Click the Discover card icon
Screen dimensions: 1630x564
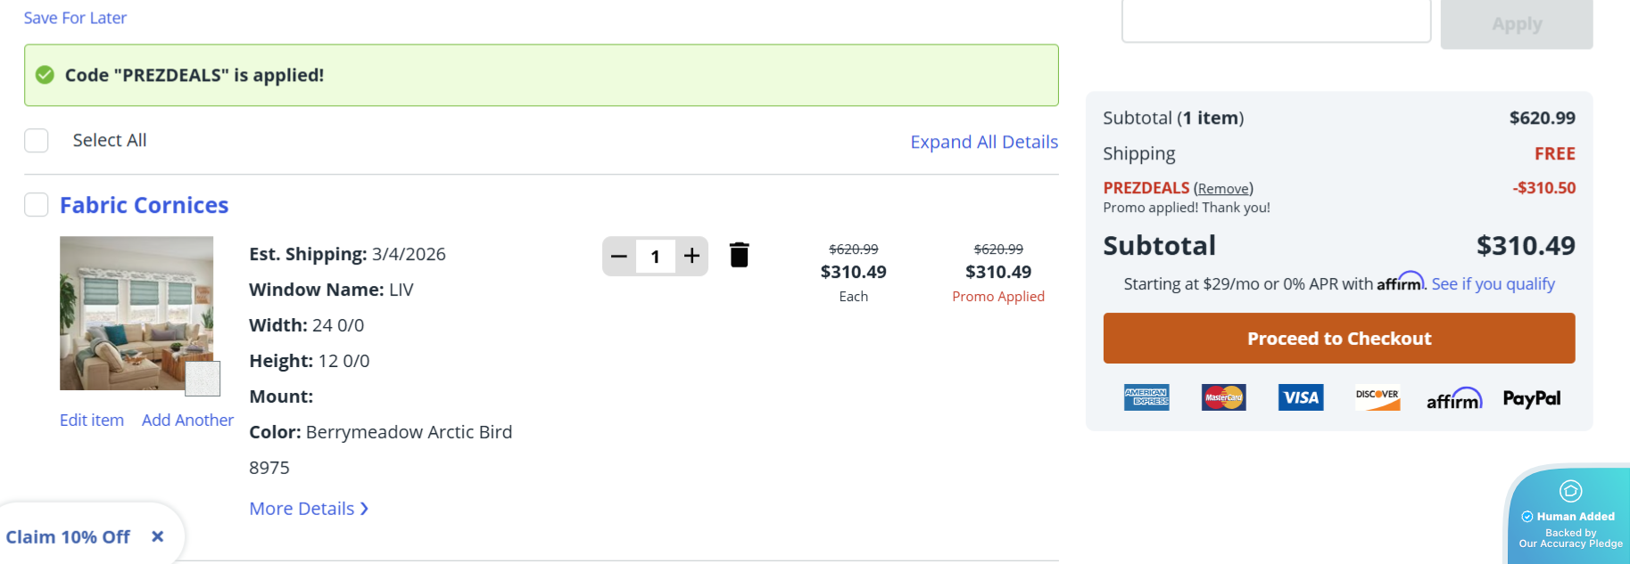[1377, 397]
